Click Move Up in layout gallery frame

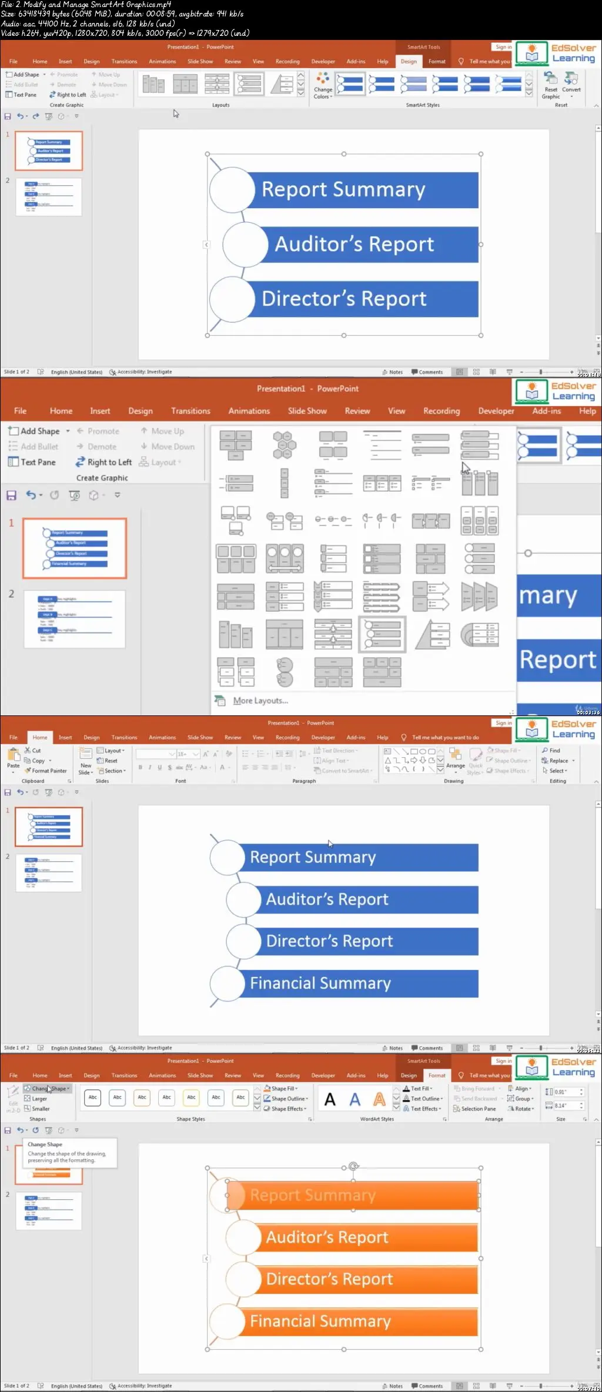coord(162,431)
